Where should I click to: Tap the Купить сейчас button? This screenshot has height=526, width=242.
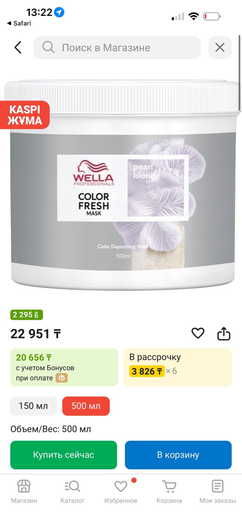click(64, 455)
